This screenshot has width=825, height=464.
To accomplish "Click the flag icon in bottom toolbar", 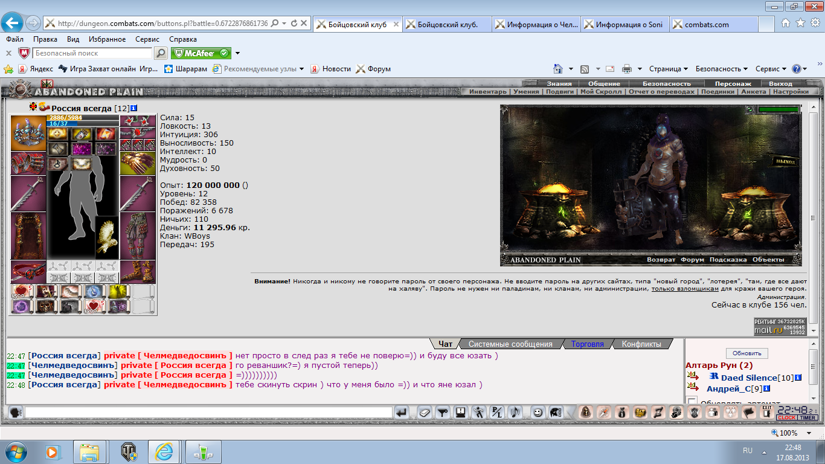I will pos(749,413).
